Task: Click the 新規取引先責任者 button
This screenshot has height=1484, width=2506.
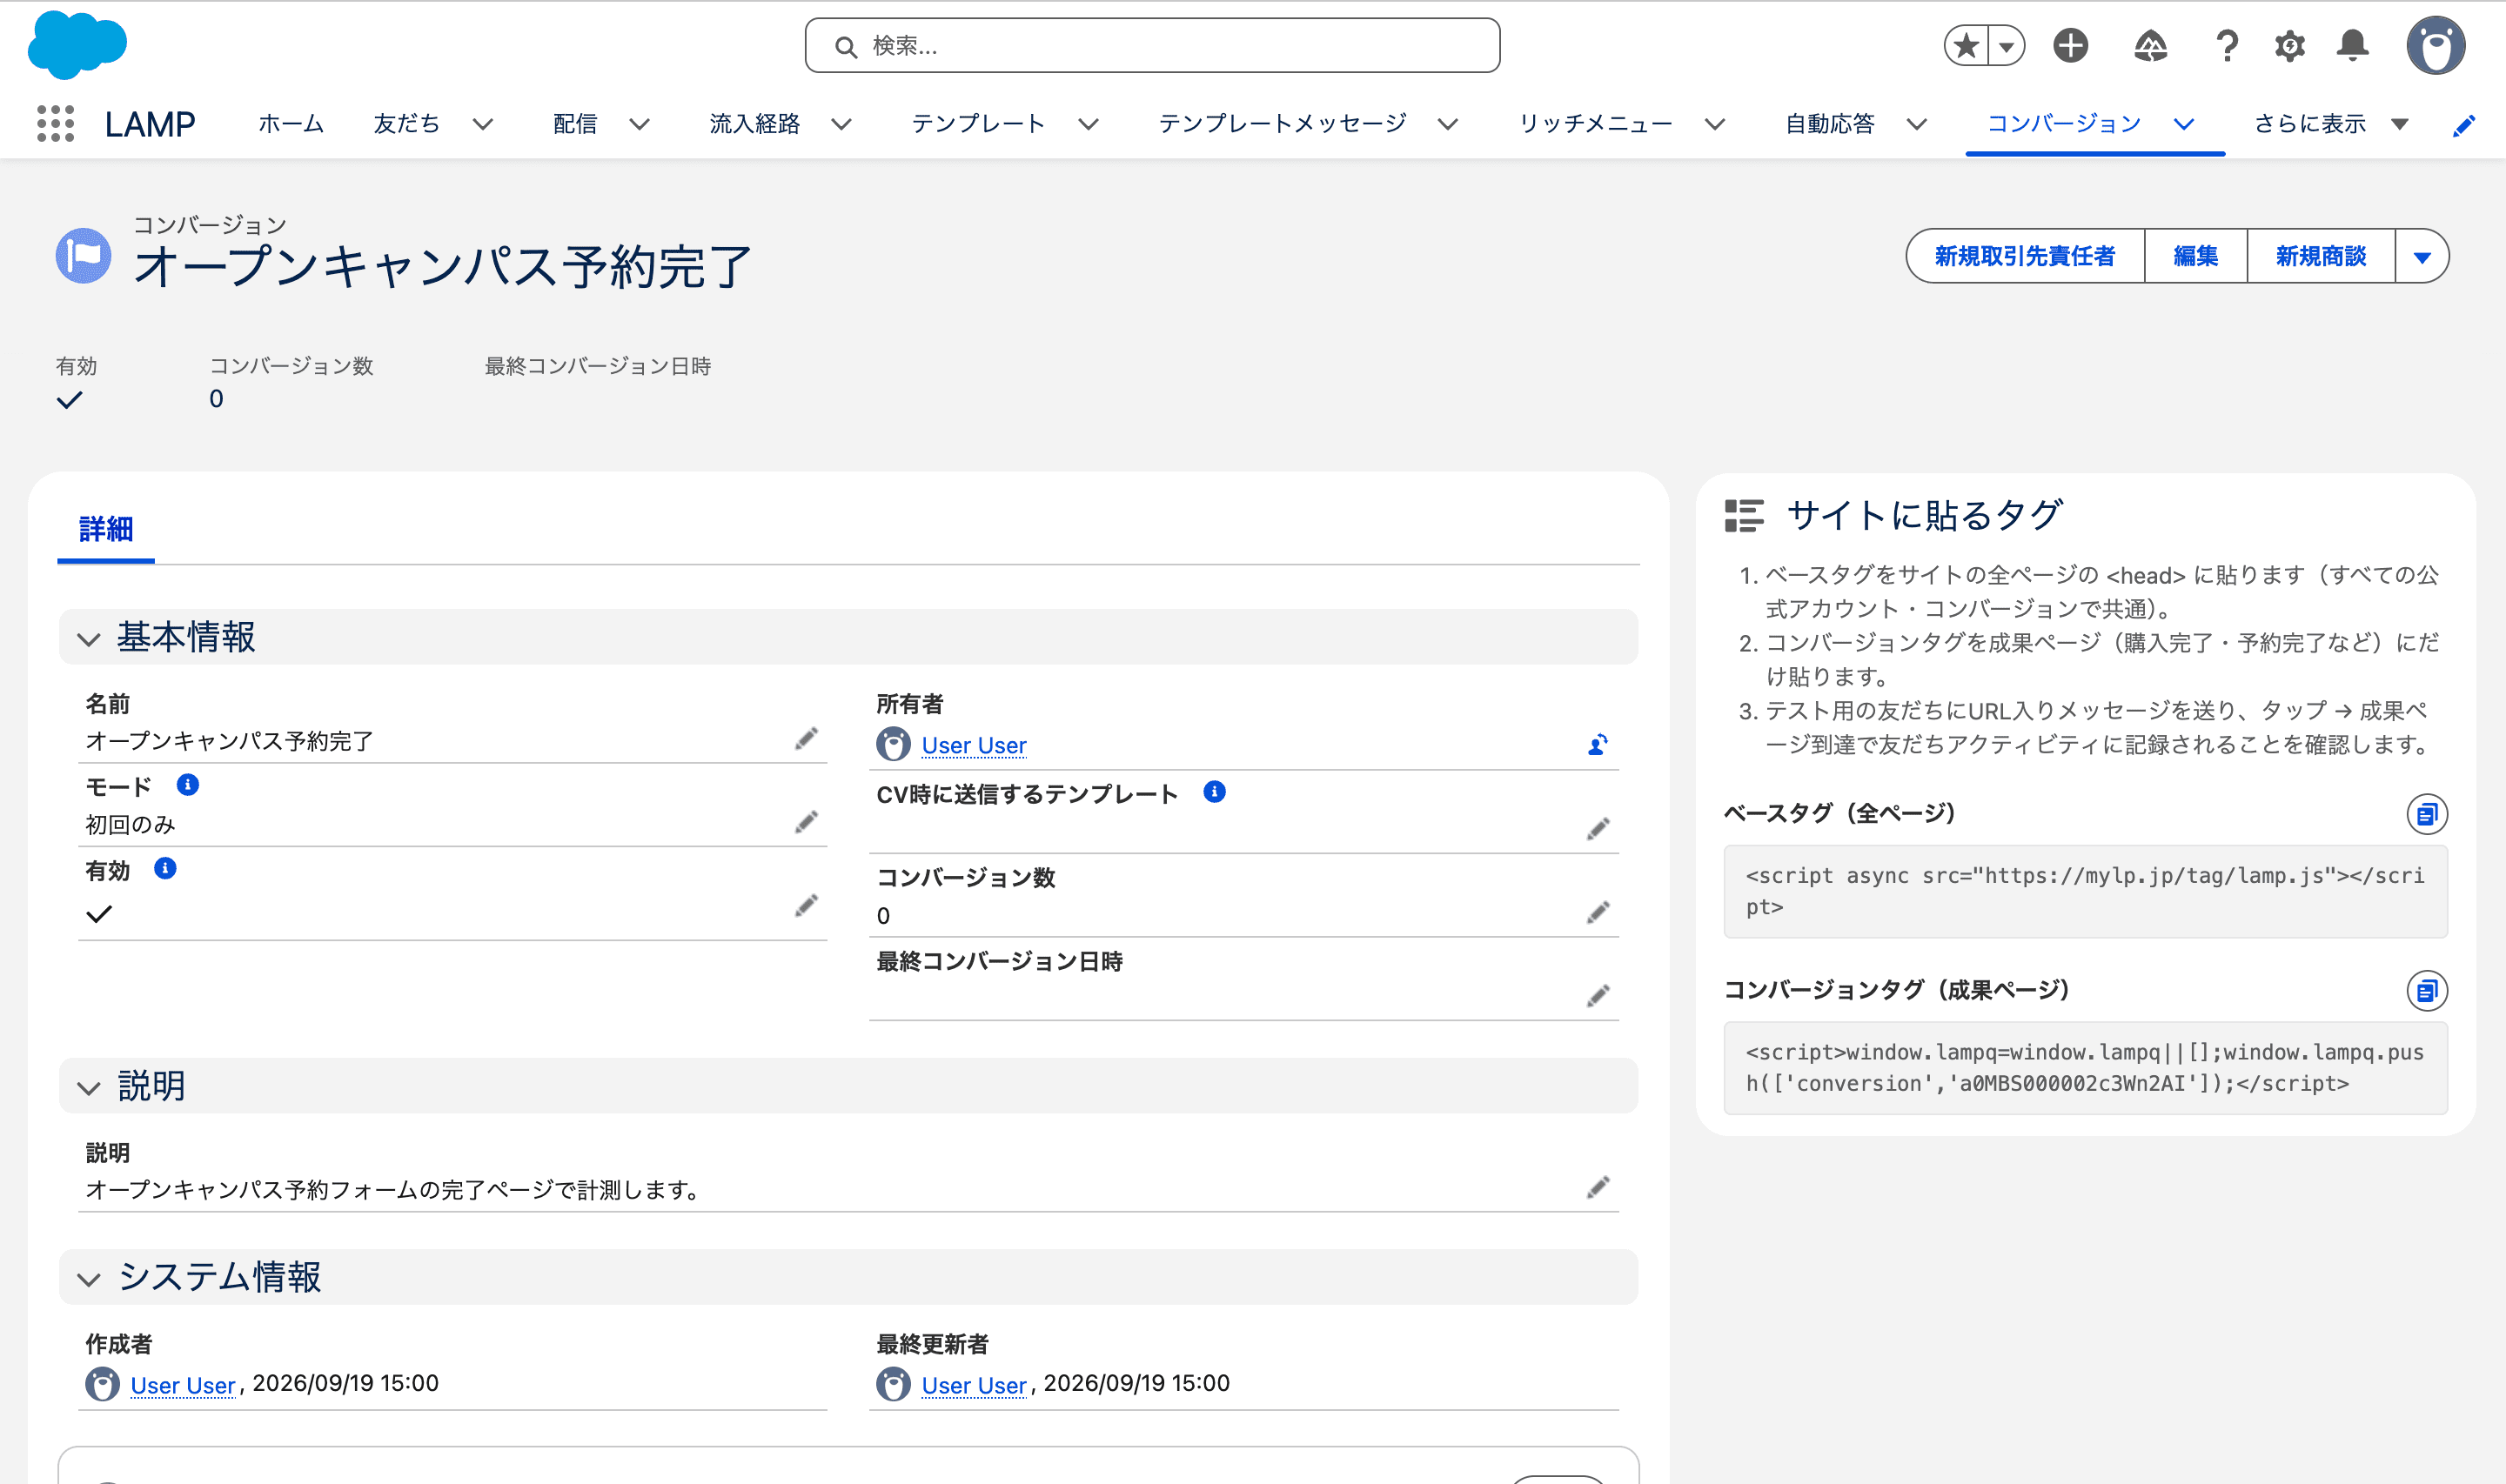Action: [2025, 257]
